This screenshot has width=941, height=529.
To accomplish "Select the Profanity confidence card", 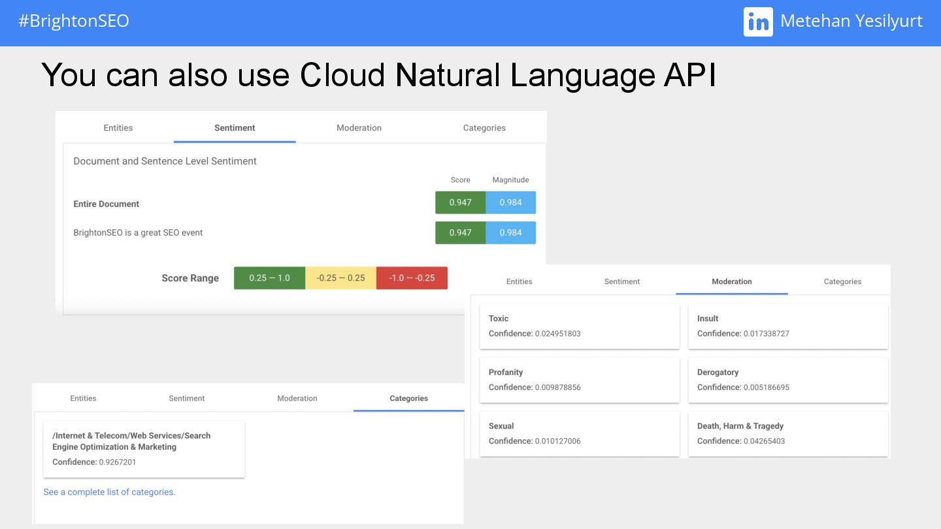I will (580, 379).
